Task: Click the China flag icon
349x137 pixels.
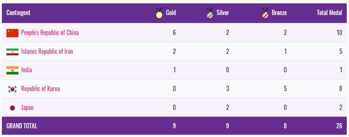Action: [12, 33]
